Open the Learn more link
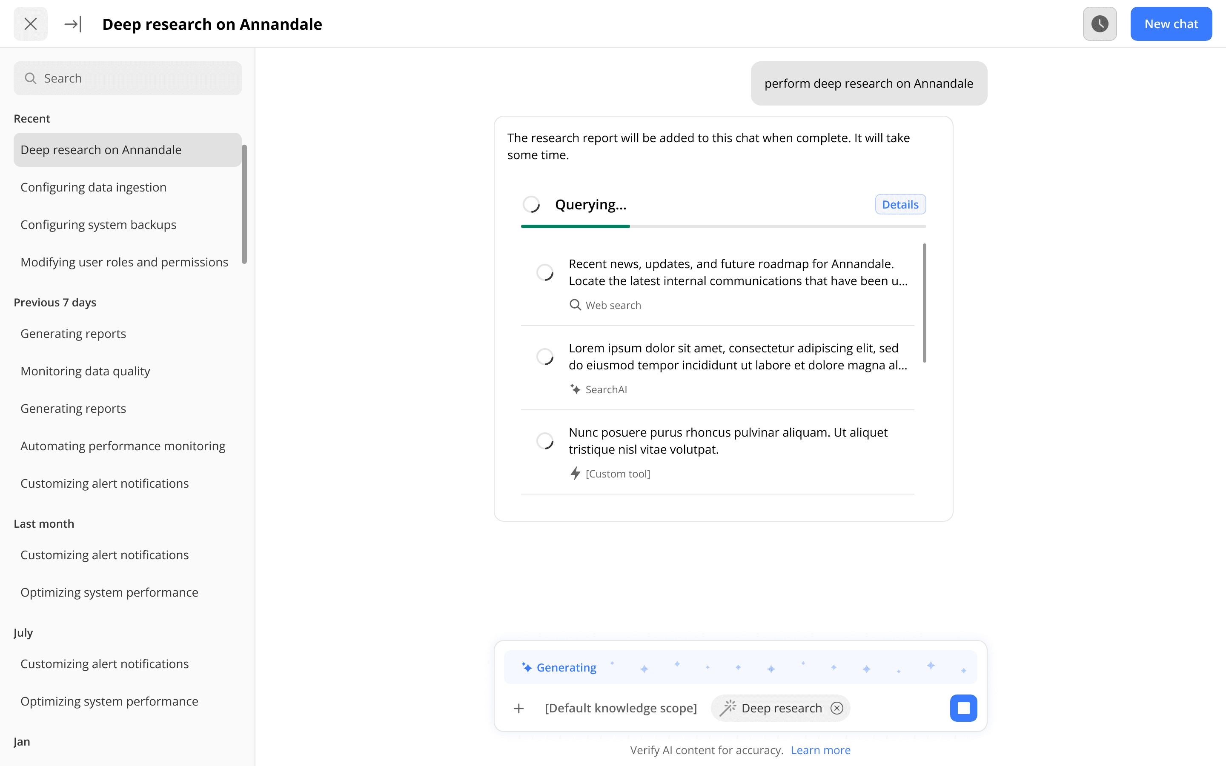Screen dimensions: 1226x766 coord(820,750)
